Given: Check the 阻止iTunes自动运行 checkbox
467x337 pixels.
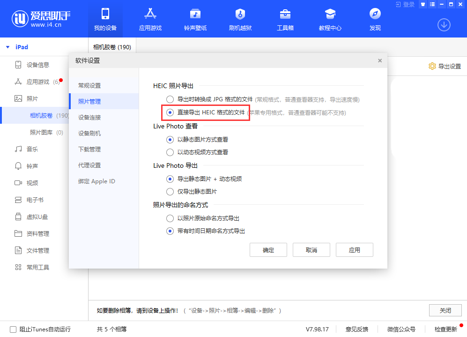Looking at the screenshot, I should [x=13, y=329].
